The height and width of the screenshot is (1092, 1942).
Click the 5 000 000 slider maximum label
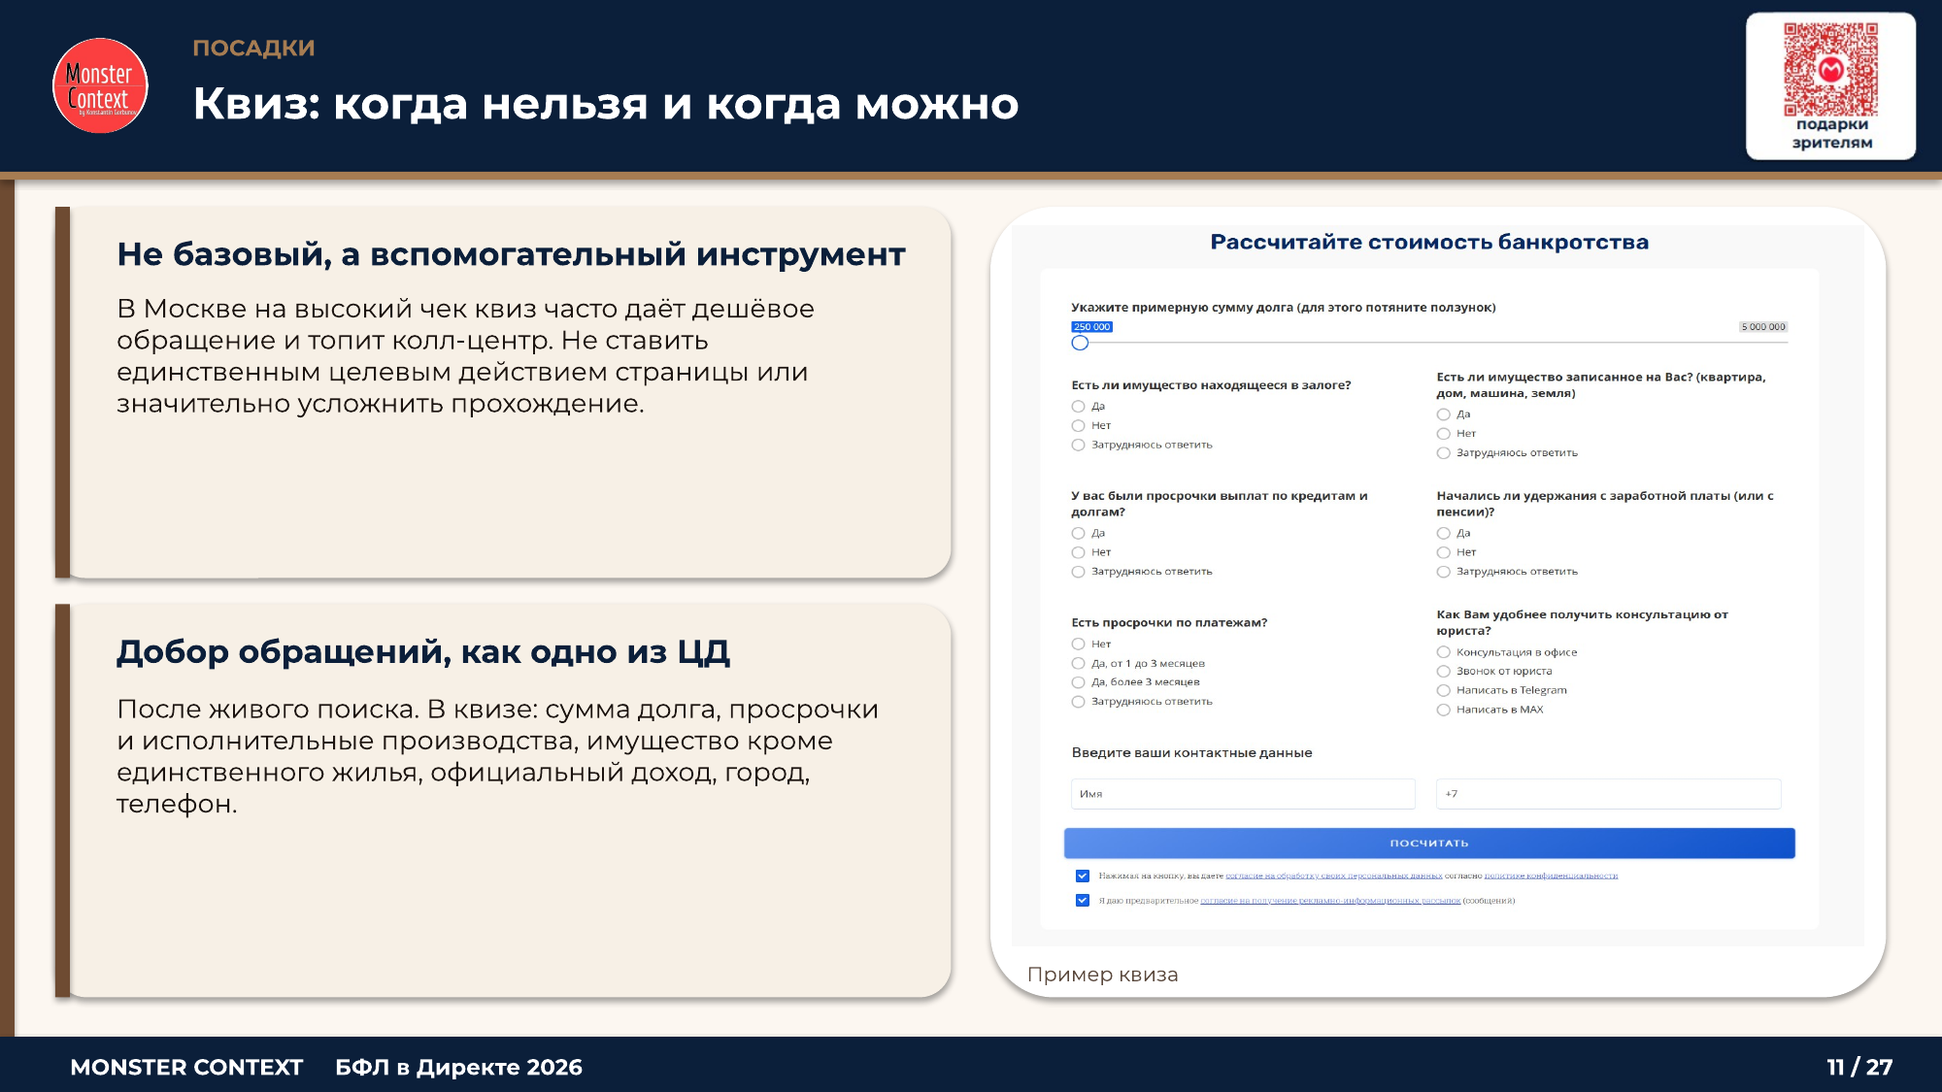(x=1763, y=327)
